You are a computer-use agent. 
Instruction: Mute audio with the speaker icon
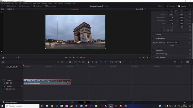pyautogui.click(x=175, y=62)
